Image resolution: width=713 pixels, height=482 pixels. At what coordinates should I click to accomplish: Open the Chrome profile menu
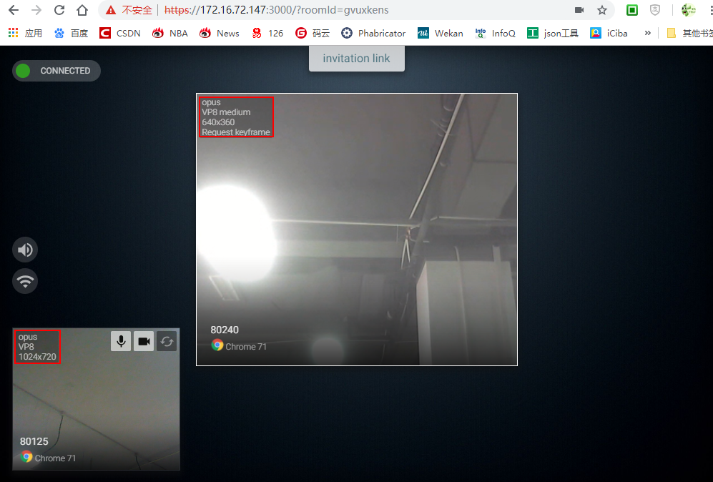[687, 10]
